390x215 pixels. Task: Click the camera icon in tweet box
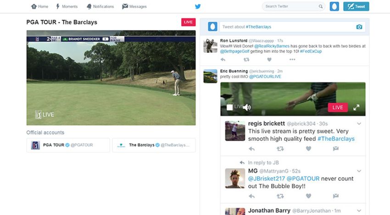pyautogui.click(x=359, y=27)
